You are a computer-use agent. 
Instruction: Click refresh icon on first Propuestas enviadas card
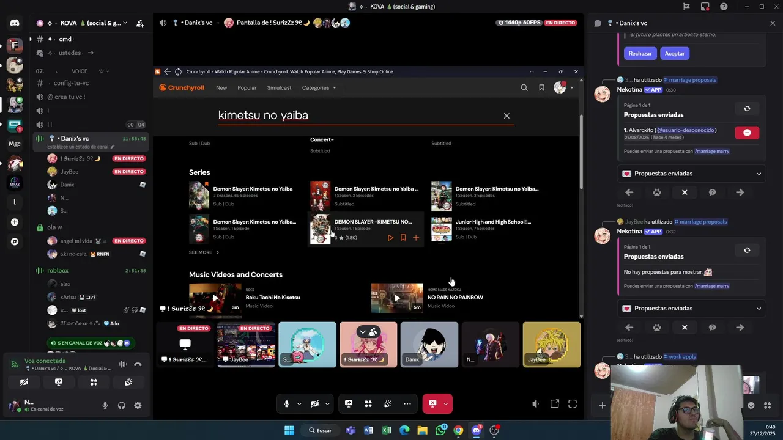(x=747, y=109)
